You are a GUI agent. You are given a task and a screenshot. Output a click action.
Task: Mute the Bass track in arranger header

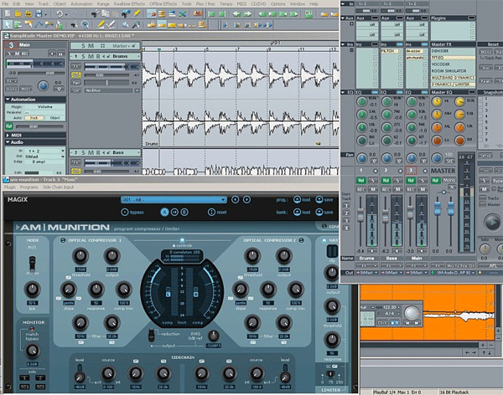point(91,153)
